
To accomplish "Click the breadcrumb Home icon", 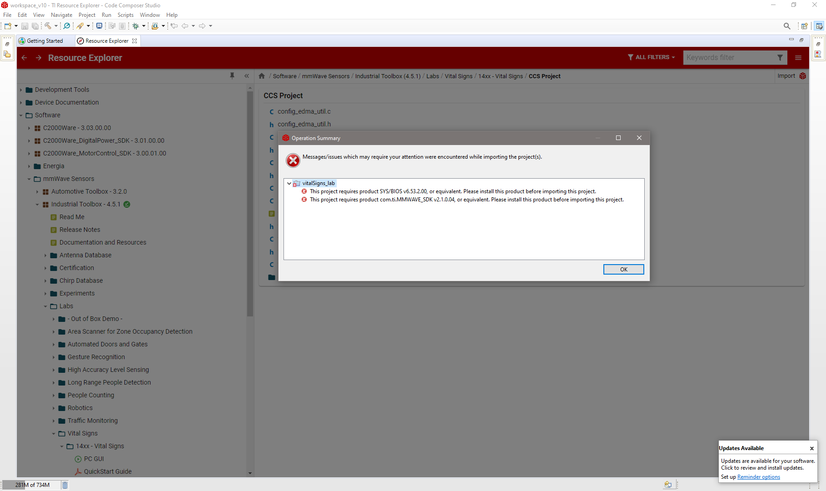I will pos(262,76).
